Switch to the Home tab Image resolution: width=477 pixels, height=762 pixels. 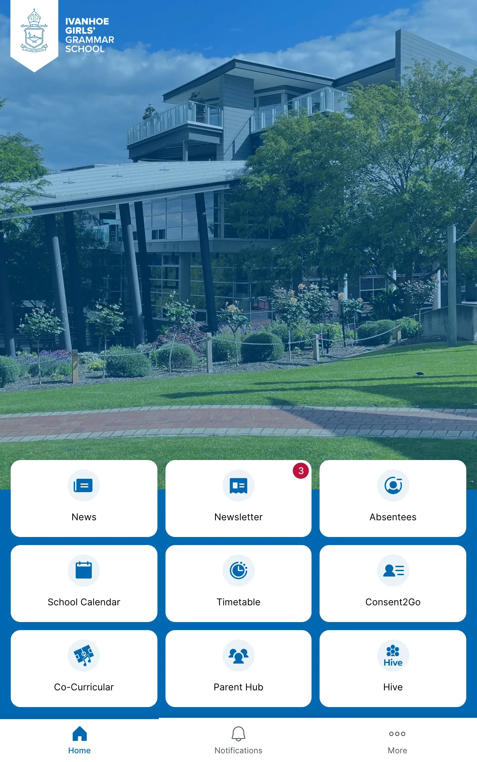click(x=79, y=740)
